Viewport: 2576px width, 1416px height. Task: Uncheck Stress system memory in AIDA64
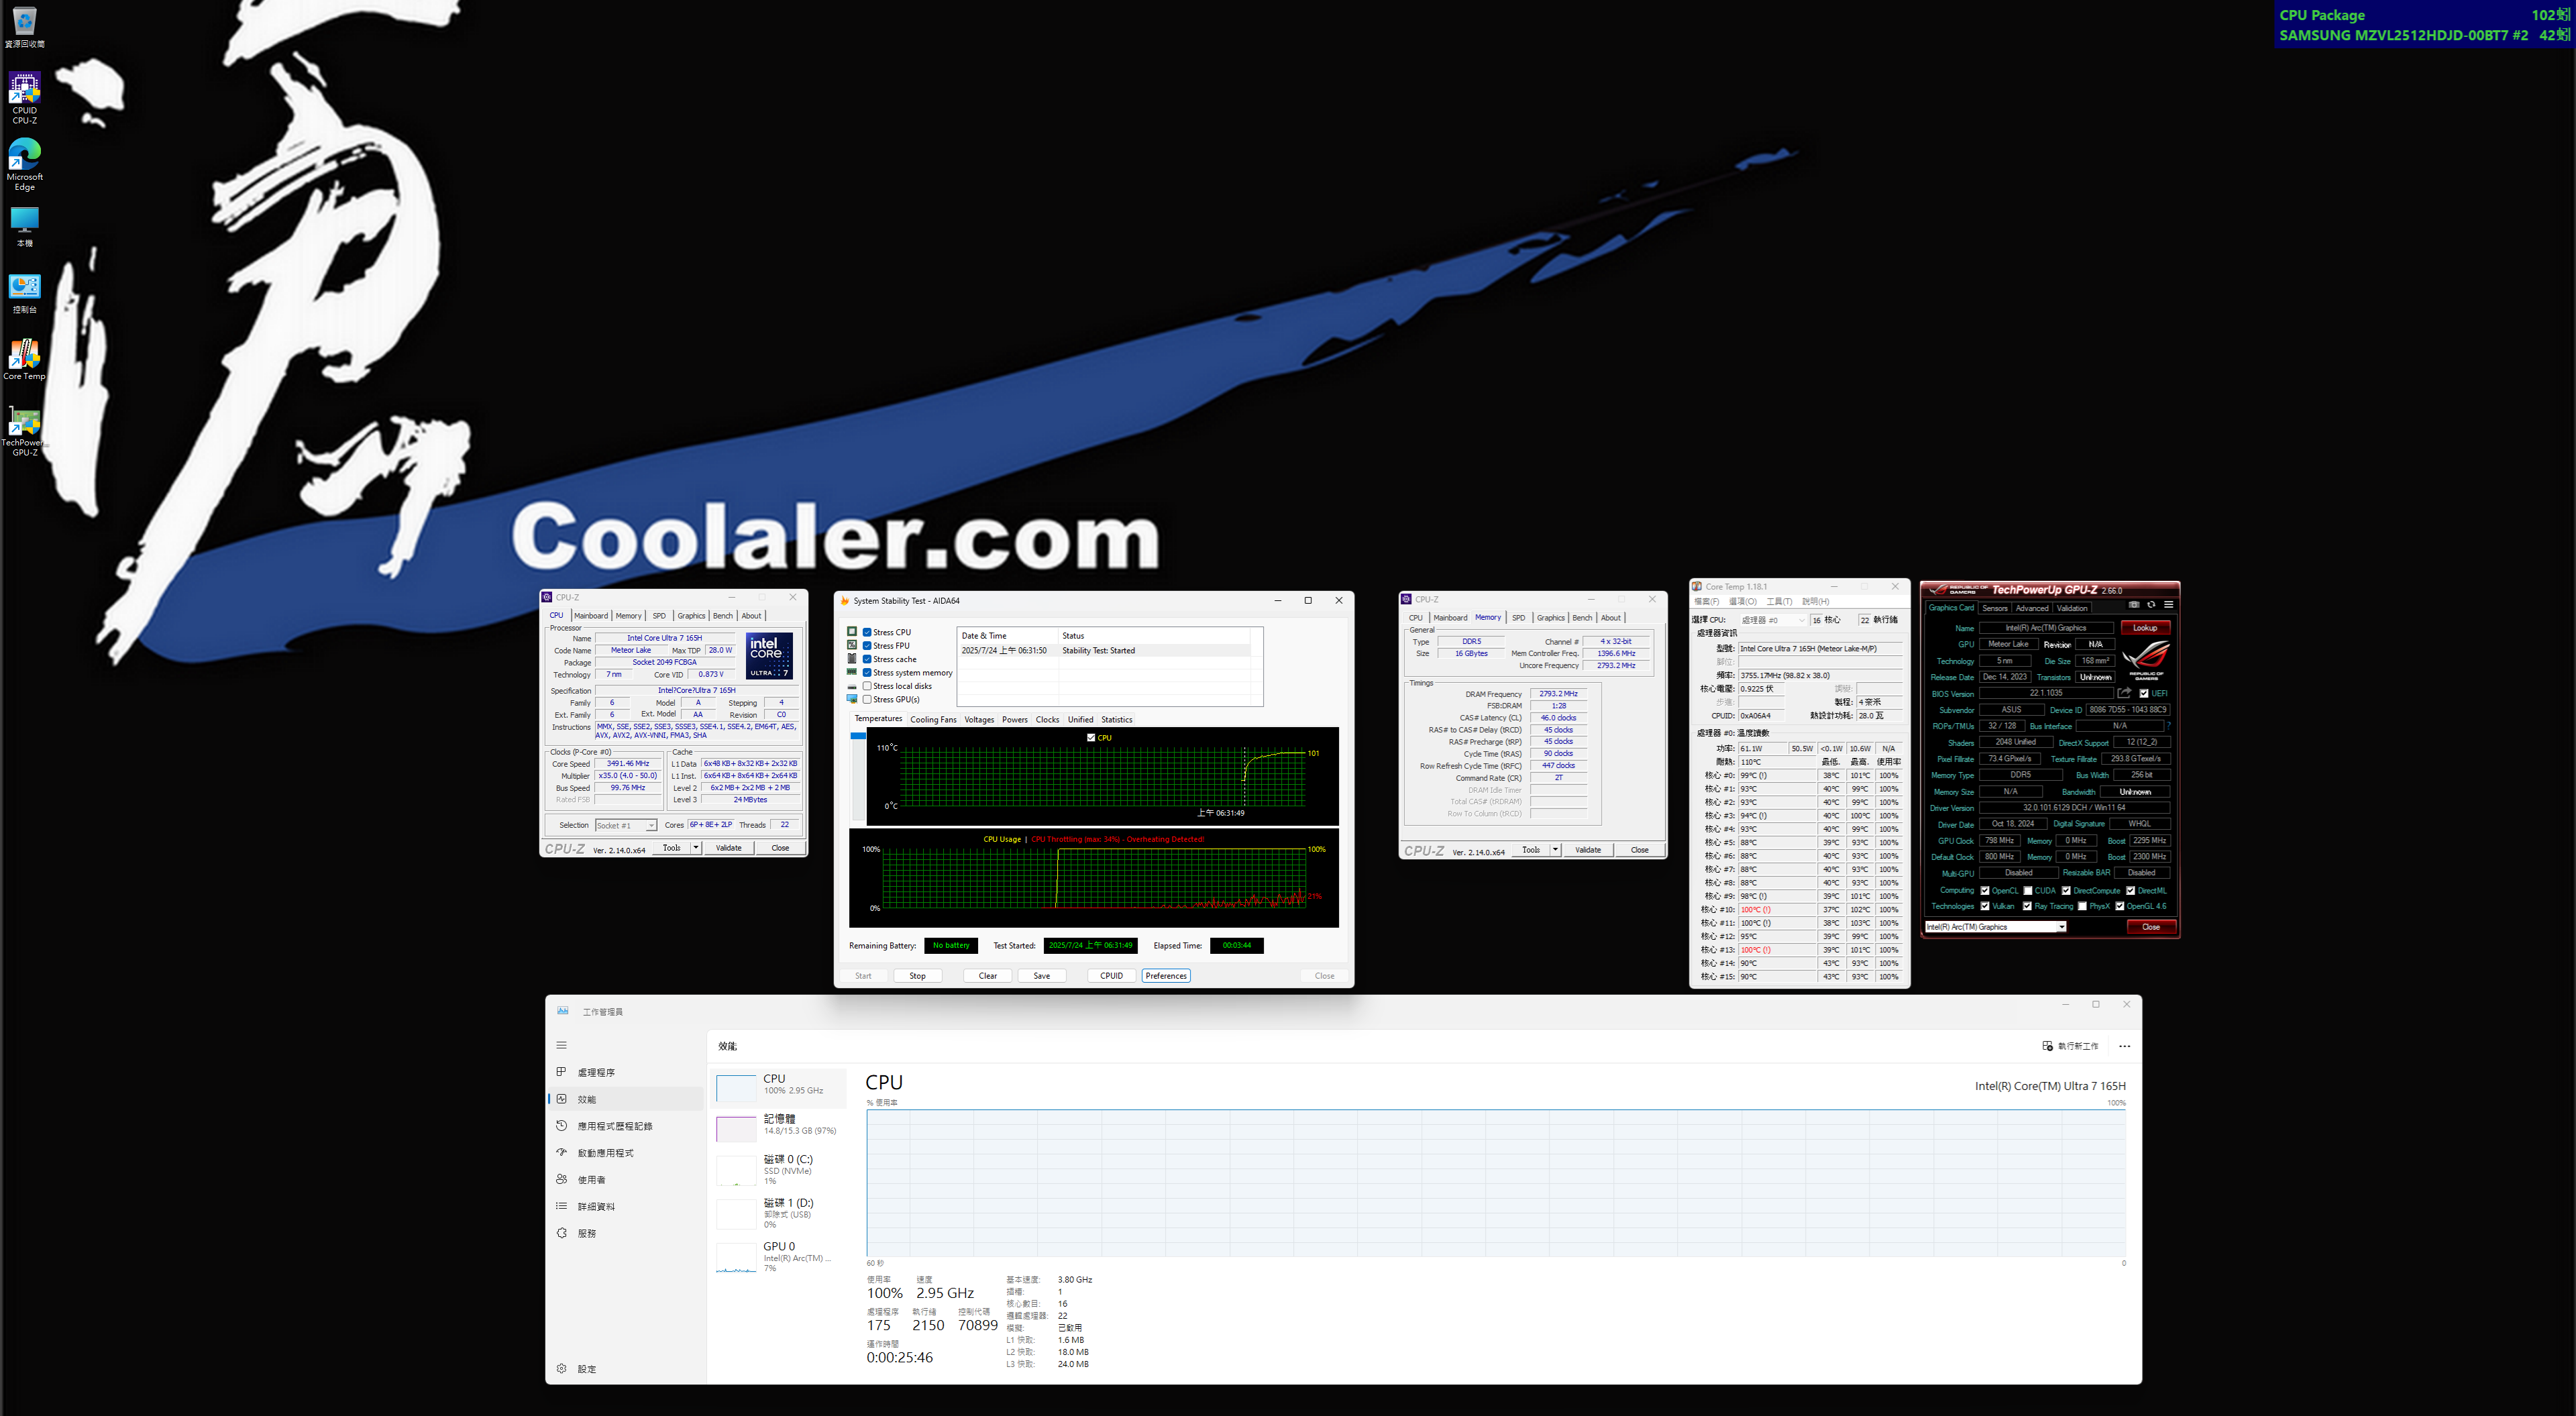pyautogui.click(x=867, y=673)
